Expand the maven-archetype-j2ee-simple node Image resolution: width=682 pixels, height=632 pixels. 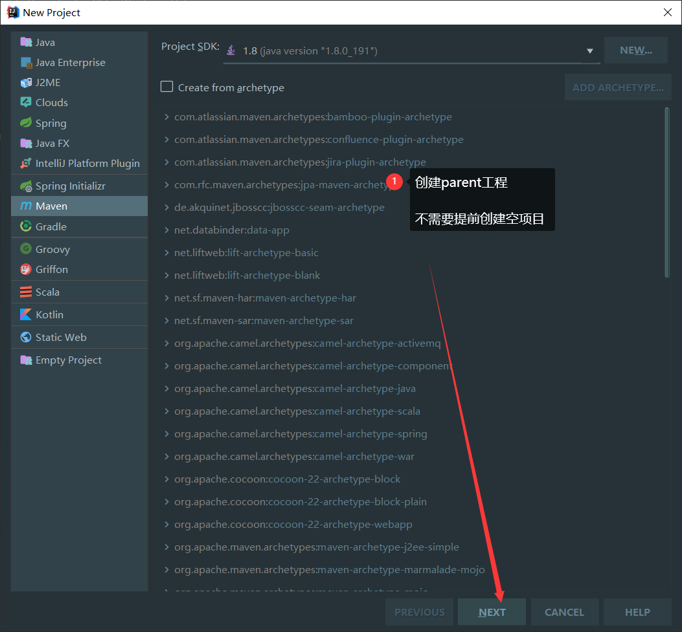166,547
